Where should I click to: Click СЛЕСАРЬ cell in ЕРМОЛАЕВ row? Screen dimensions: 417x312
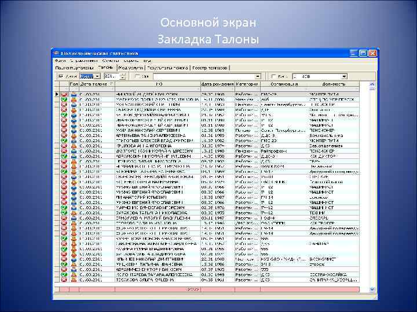pos(334,218)
